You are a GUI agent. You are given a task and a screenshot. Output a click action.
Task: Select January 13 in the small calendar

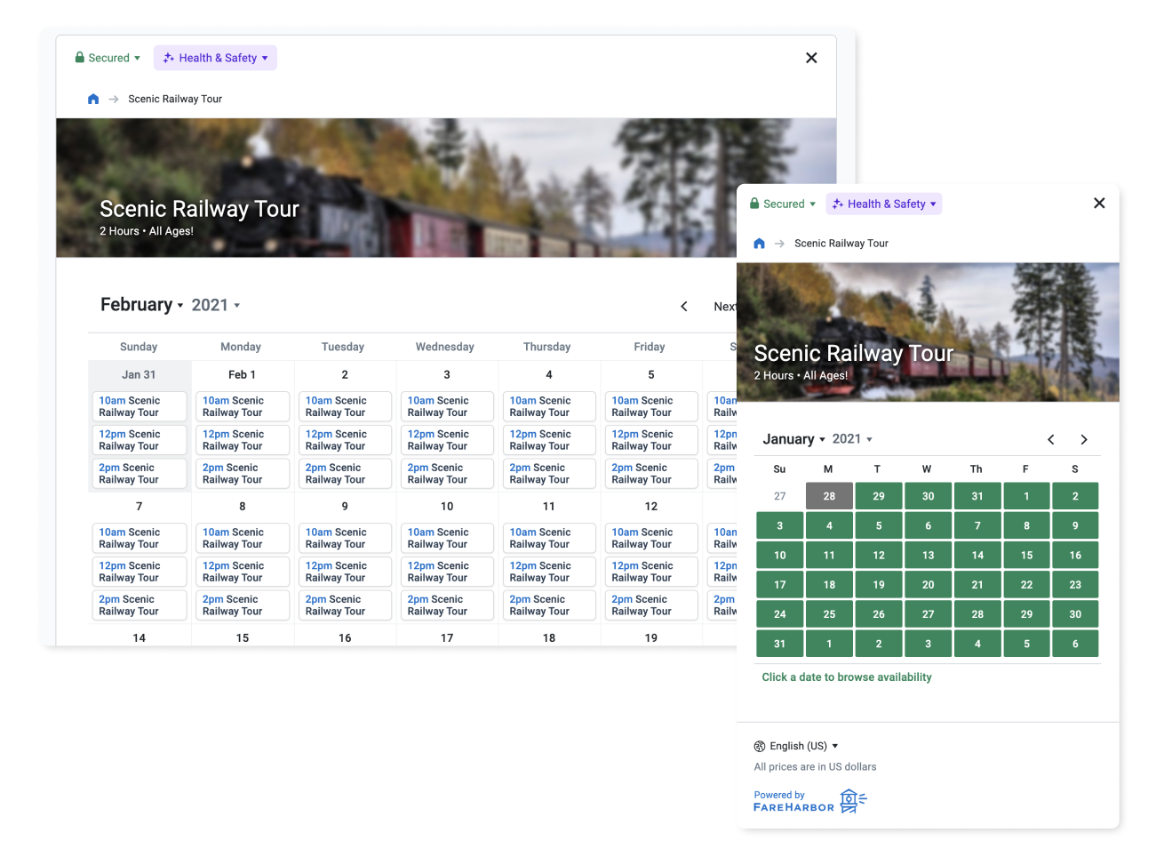928,555
